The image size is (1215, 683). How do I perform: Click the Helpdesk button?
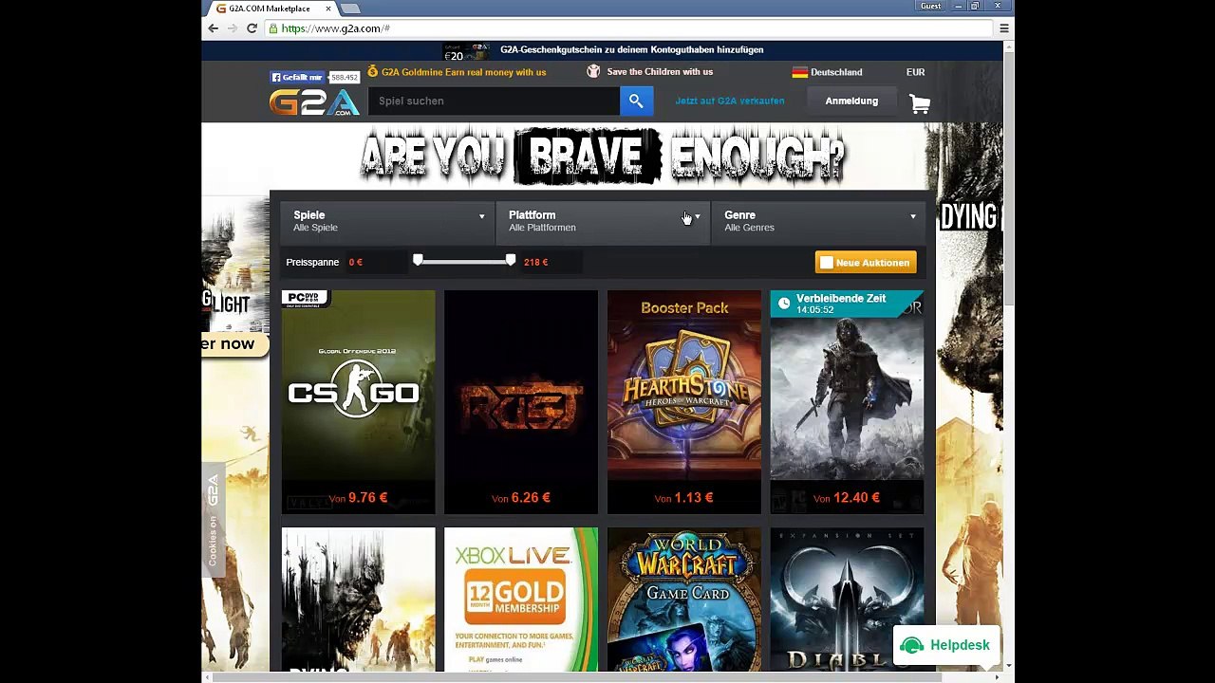[947, 645]
